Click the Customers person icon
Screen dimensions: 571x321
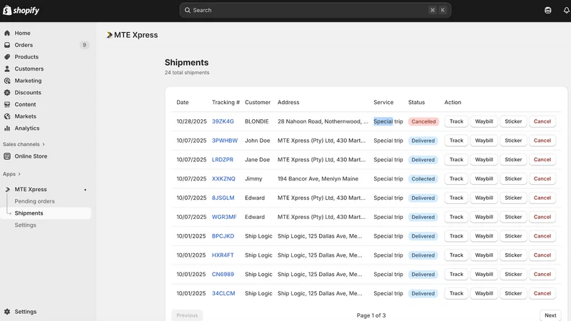coord(7,68)
